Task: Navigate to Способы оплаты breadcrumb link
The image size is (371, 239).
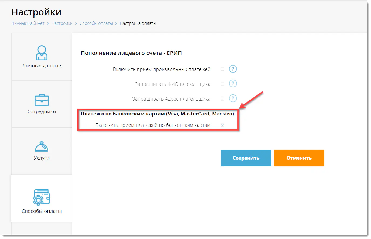Action: (96, 23)
